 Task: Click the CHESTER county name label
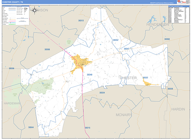[128, 78]
